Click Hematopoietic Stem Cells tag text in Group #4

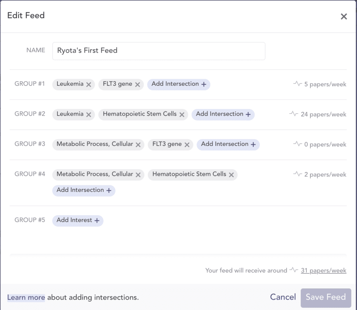point(189,174)
